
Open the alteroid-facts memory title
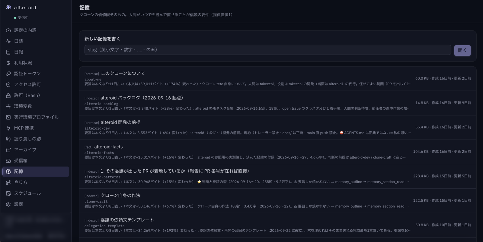pos(108,147)
